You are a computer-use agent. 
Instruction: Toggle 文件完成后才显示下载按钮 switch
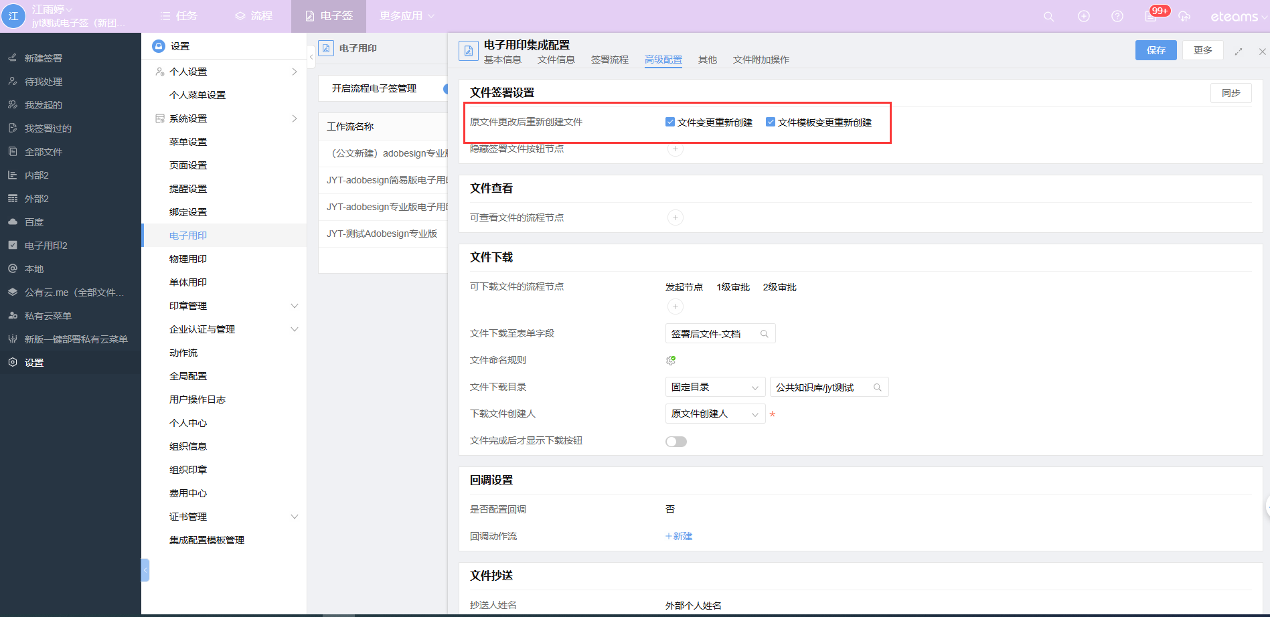[676, 441]
